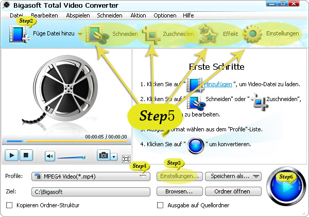Click the Einstellungen... button beside Profile

tap(179, 176)
